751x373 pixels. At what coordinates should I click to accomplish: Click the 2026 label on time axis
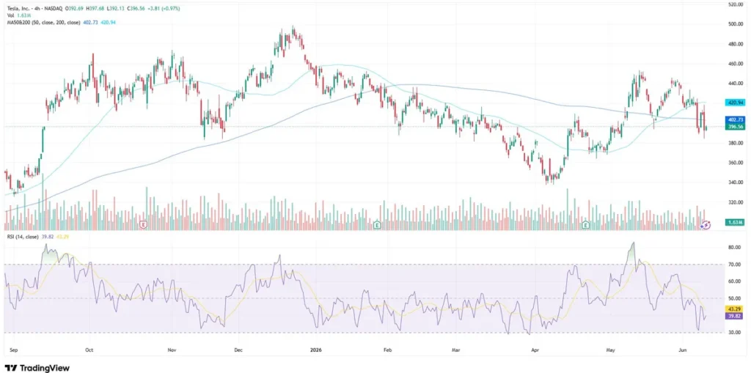pyautogui.click(x=315, y=350)
